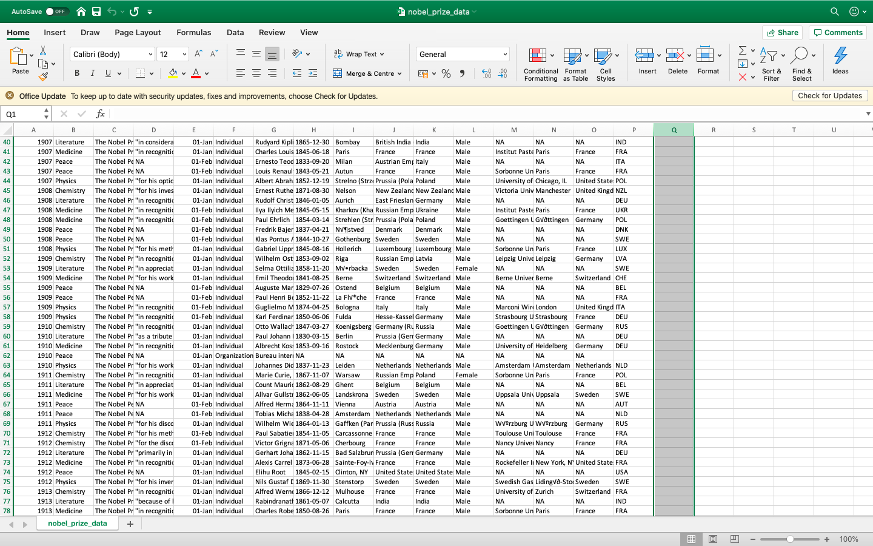The image size is (873, 546).
Task: Apply percent style to selection
Action: point(446,72)
